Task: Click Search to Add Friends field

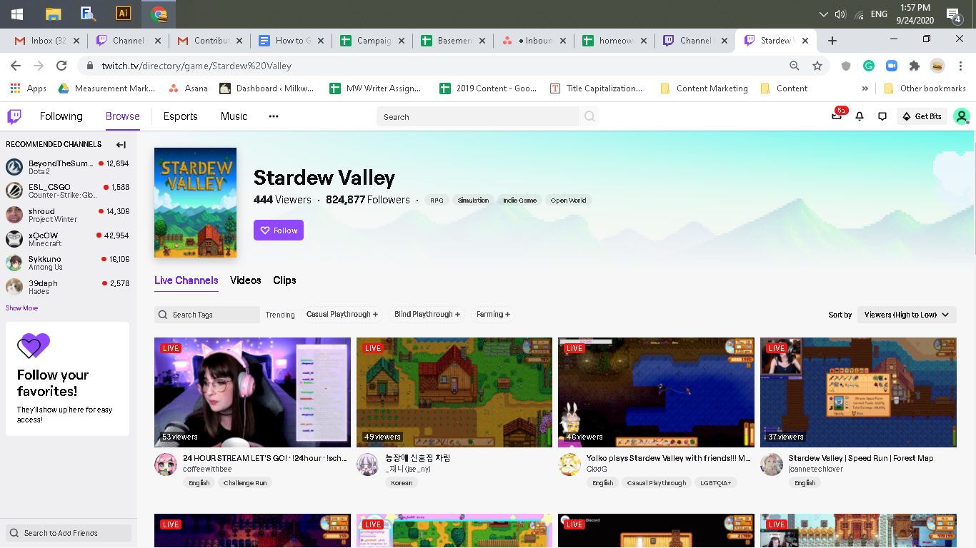Action: coord(69,533)
